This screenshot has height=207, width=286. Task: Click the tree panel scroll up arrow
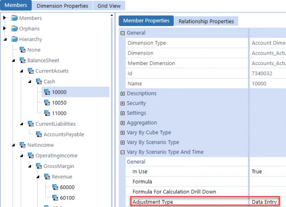[x=112, y=15]
